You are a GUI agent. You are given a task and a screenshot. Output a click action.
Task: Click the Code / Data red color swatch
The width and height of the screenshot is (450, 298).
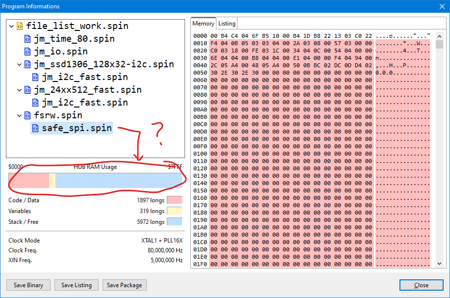click(x=174, y=200)
